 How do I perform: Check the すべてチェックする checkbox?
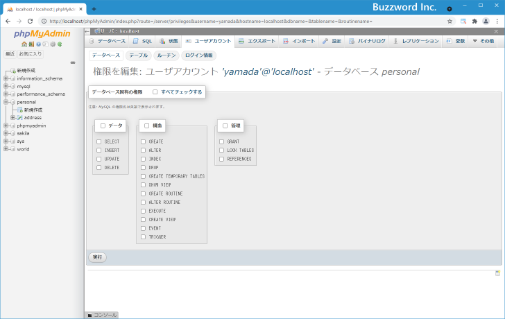[x=155, y=92]
